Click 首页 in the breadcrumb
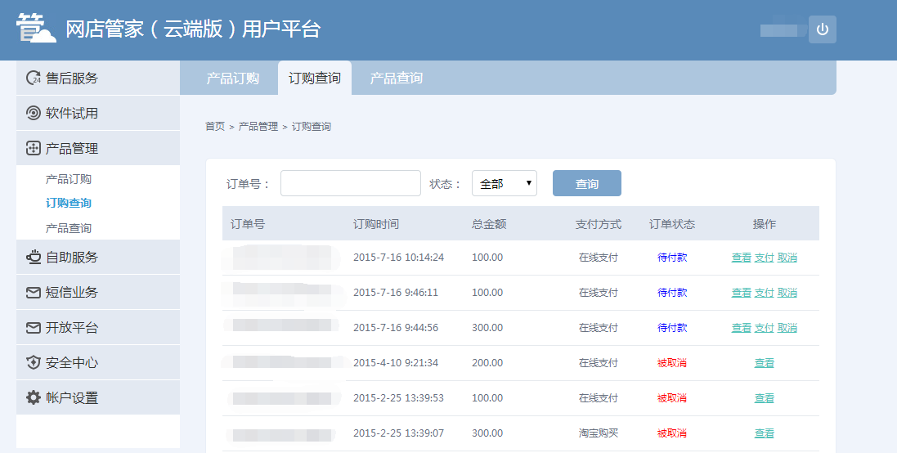This screenshot has width=897, height=453. coord(214,127)
